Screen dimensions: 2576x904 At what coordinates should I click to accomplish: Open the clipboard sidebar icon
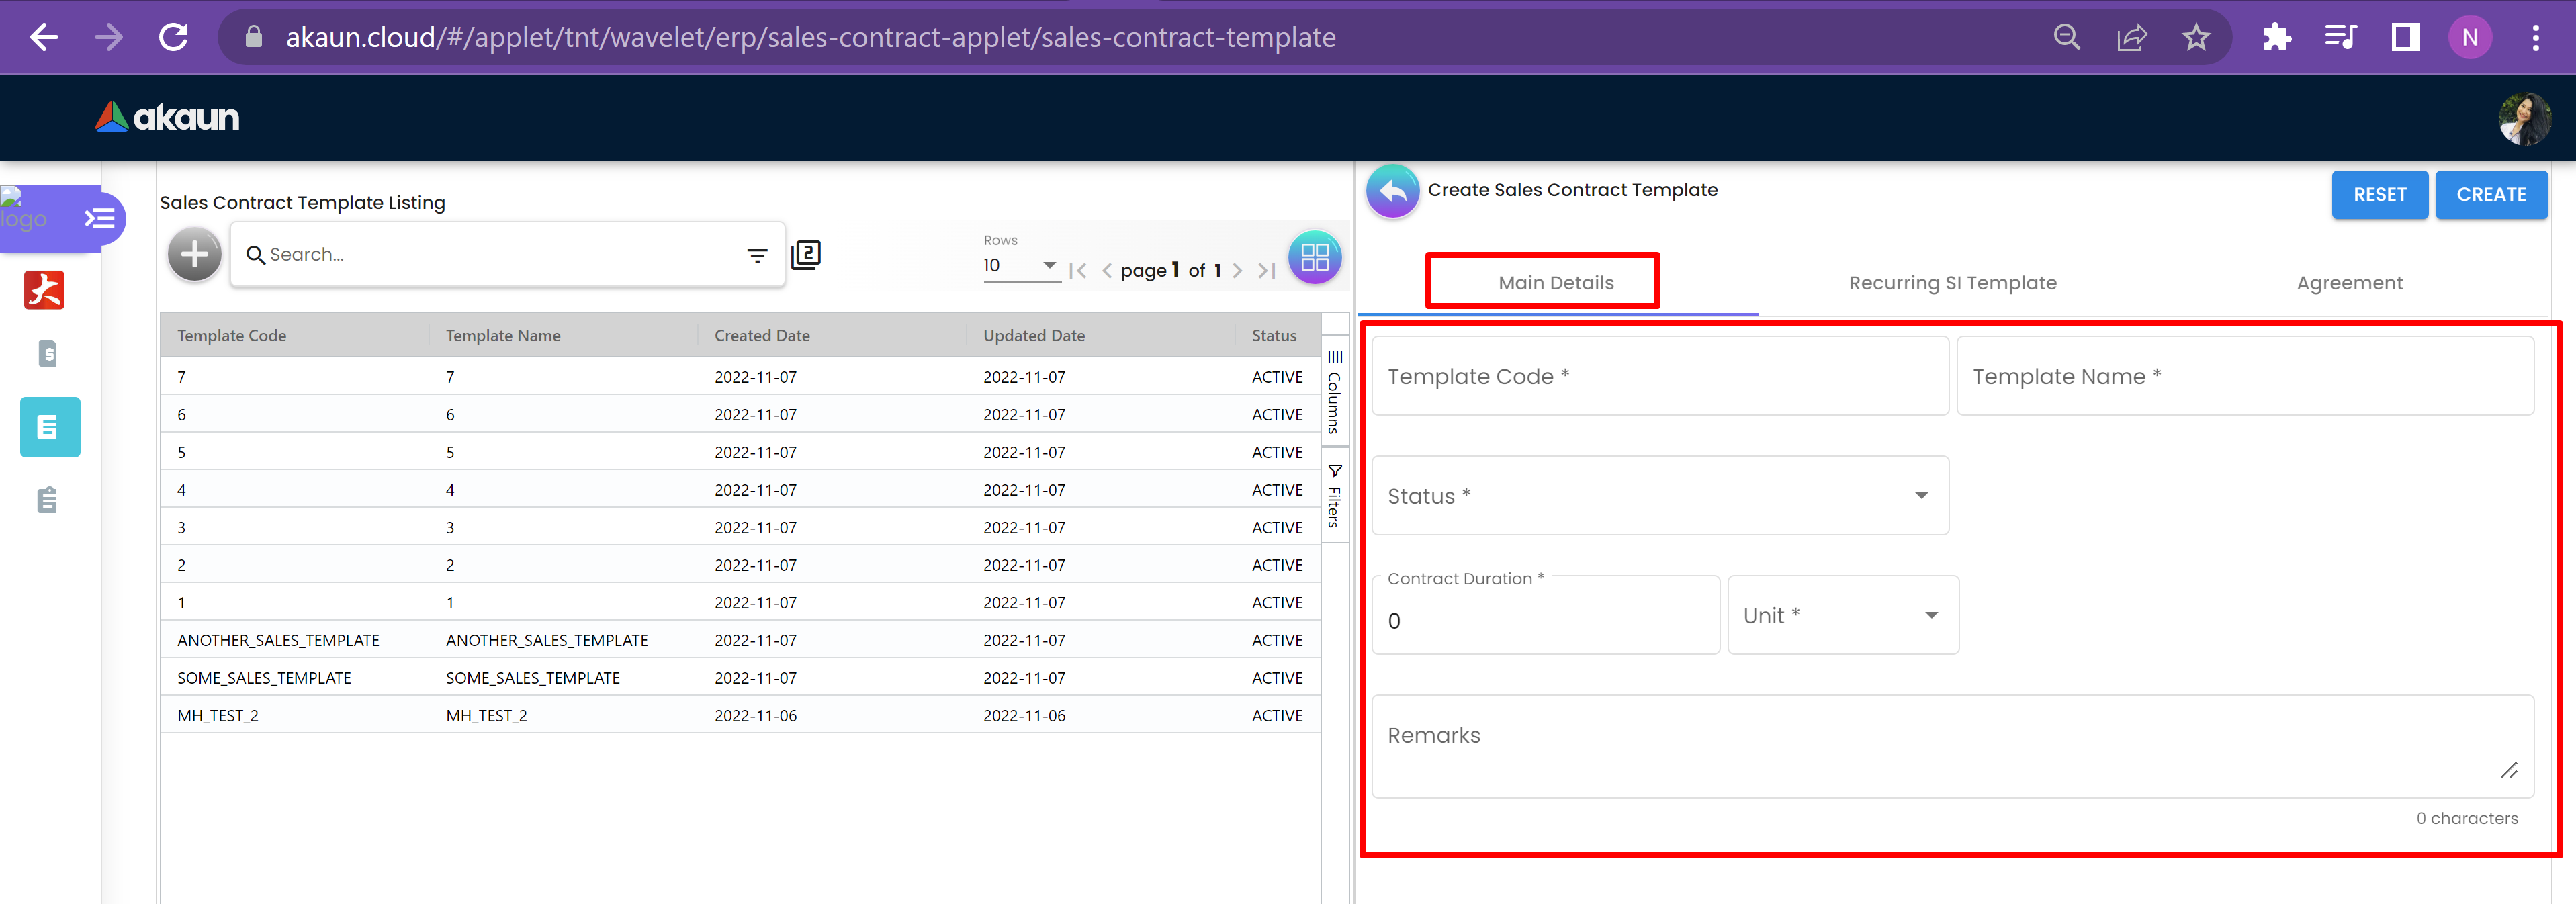47,500
